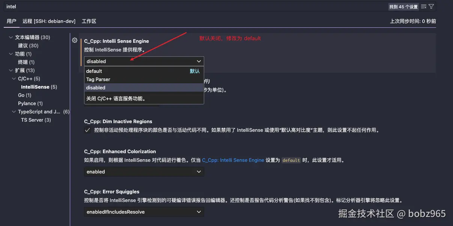Viewport: 453px width, 226px height.
Task: Open the Intelli Sense Engine dropdown showing disabled
Action: (144, 61)
